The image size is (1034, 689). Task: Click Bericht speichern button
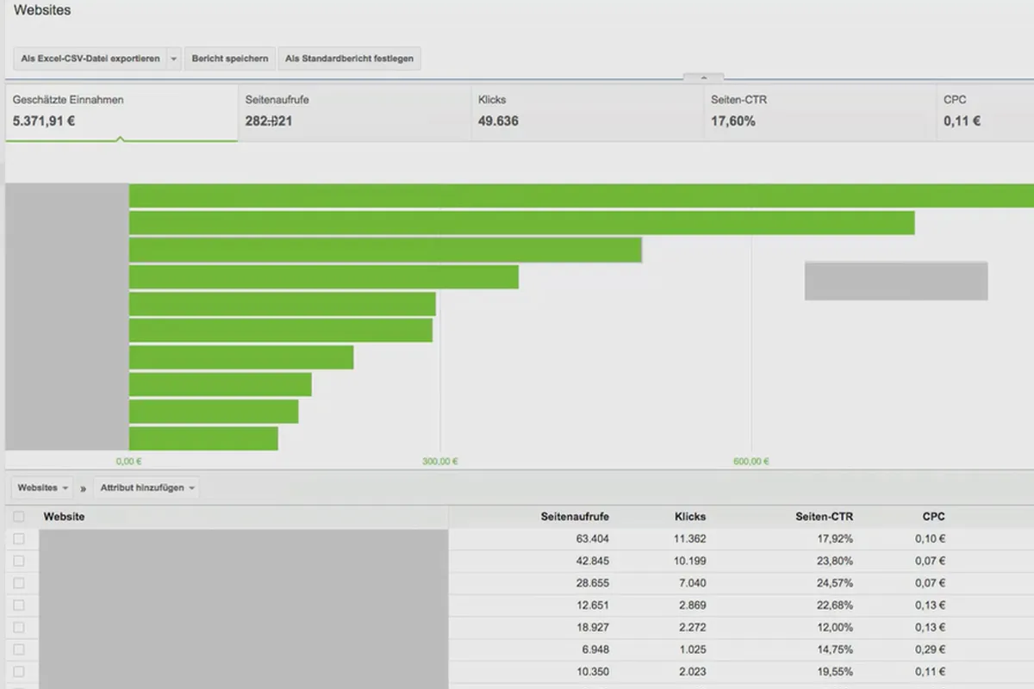tap(230, 59)
